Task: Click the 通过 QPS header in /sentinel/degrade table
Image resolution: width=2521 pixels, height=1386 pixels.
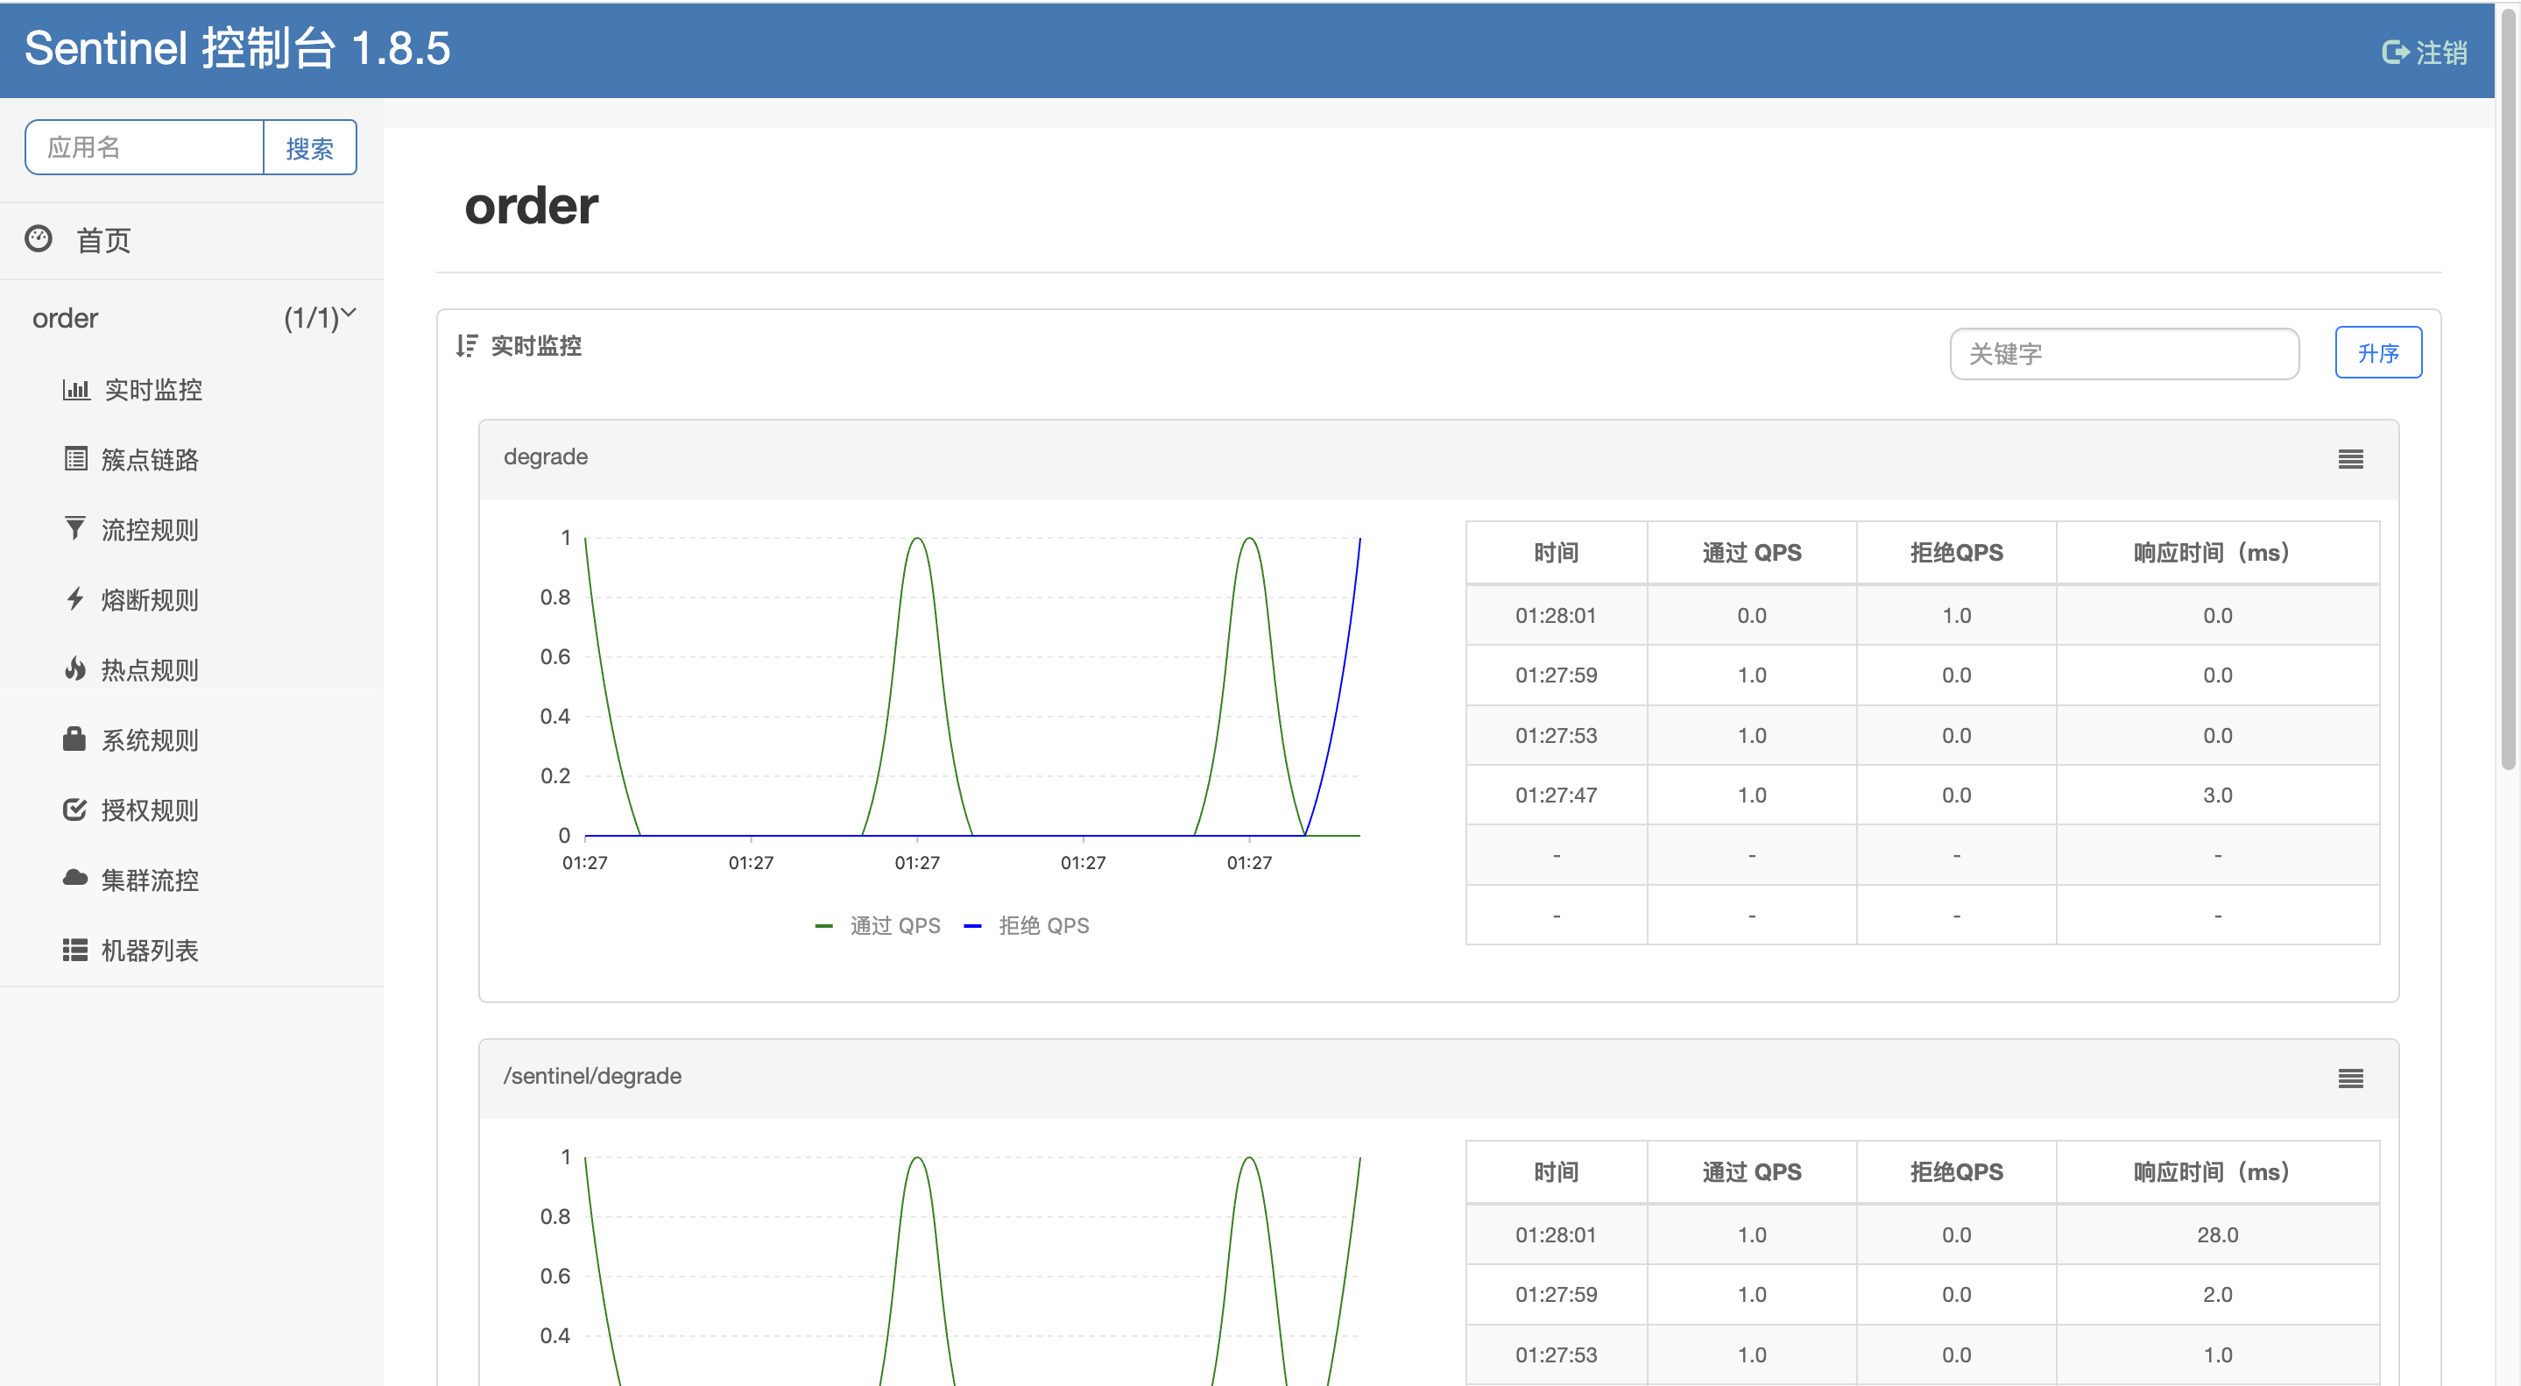Action: coord(1751,1171)
